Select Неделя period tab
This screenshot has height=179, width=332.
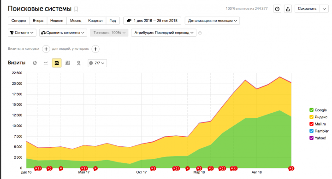pos(57,21)
